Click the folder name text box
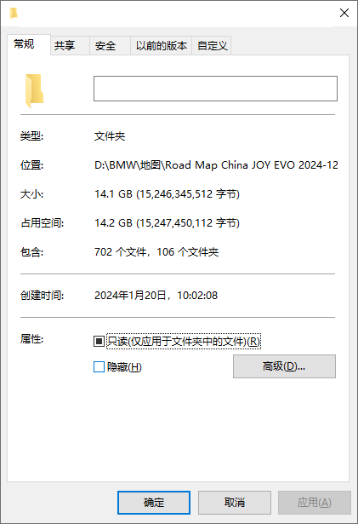Screen dimensions: 358x524 click(x=215, y=89)
